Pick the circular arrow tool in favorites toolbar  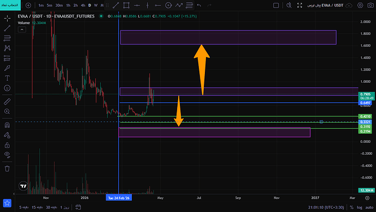coord(168,5)
